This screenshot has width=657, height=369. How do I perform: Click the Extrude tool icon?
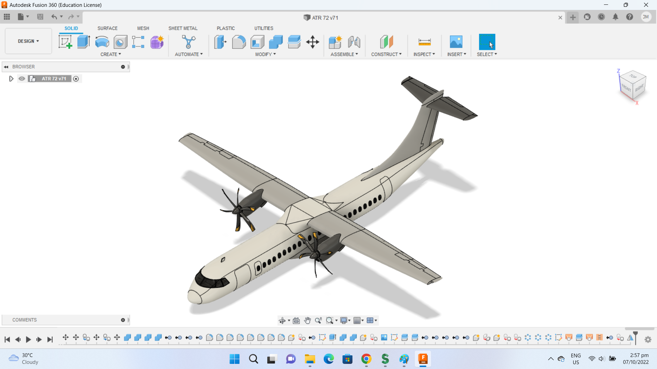click(83, 42)
